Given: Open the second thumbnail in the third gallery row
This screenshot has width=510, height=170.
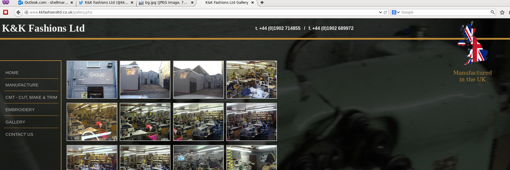Looking at the screenshot, I should pos(145,158).
